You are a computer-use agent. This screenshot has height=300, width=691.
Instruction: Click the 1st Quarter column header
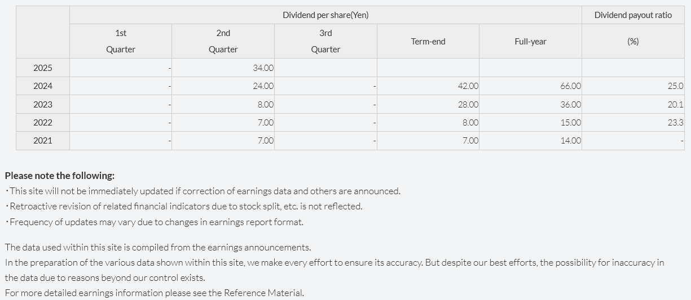(121, 41)
